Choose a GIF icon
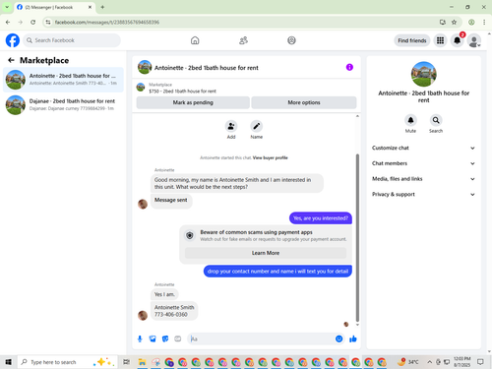 pos(178,338)
